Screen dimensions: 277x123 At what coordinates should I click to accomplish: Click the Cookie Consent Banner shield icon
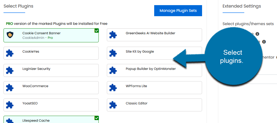(10, 35)
